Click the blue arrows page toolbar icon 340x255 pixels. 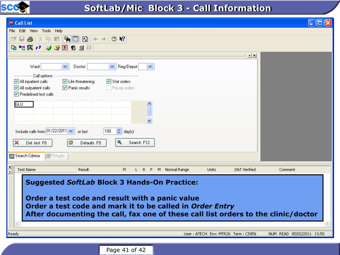(x=85, y=39)
